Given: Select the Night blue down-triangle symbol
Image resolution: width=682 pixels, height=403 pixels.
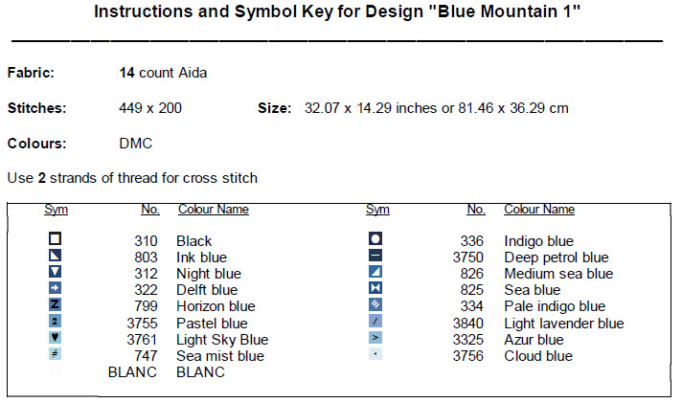Looking at the screenshot, I should [x=56, y=273].
